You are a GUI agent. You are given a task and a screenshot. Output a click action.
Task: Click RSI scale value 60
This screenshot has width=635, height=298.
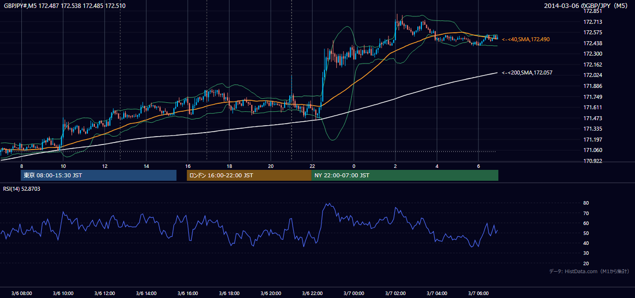[586, 223]
